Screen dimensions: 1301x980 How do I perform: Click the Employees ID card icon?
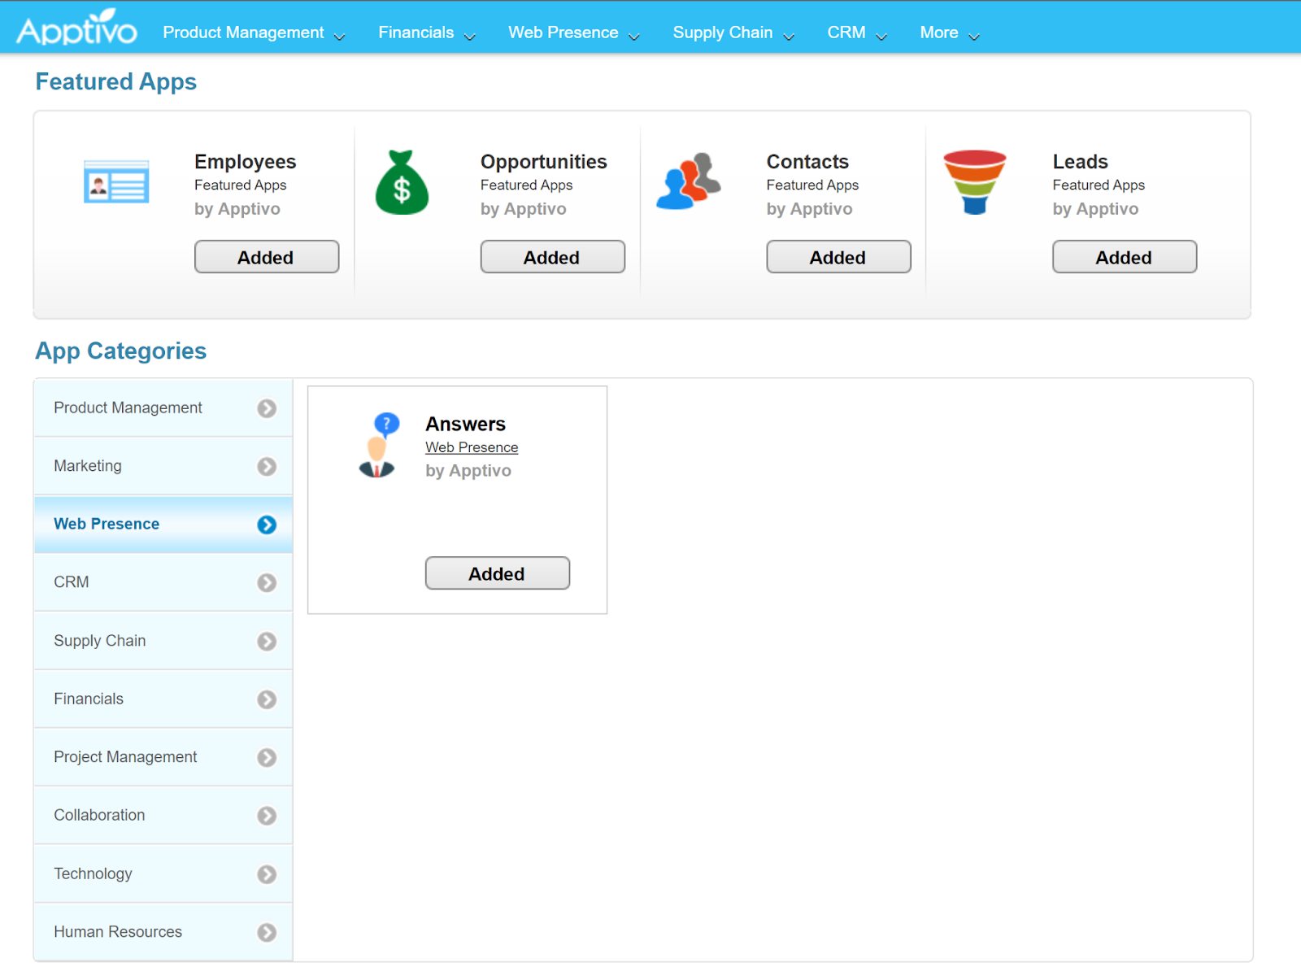click(116, 182)
